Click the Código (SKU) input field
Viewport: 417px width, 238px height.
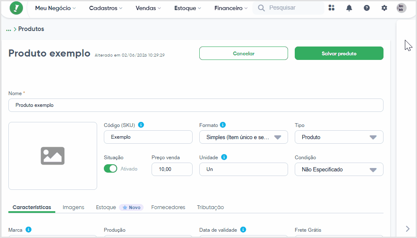(x=148, y=137)
